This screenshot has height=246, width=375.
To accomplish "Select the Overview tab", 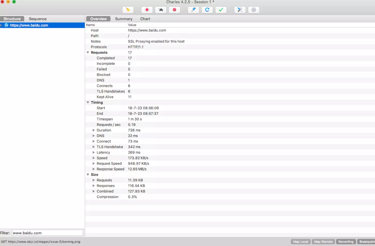I will click(98, 19).
